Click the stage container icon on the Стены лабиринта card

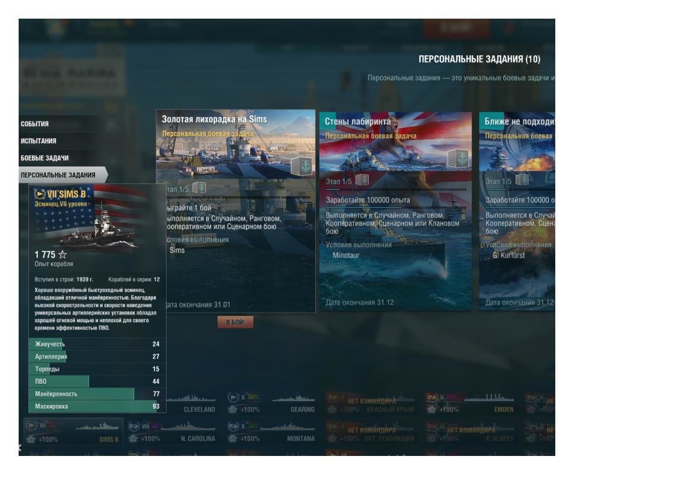[362, 179]
